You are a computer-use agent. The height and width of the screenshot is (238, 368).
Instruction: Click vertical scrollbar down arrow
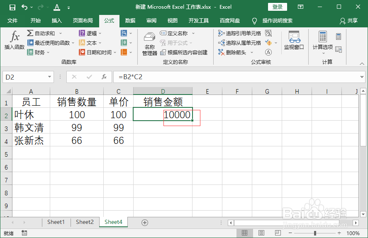[363, 214]
